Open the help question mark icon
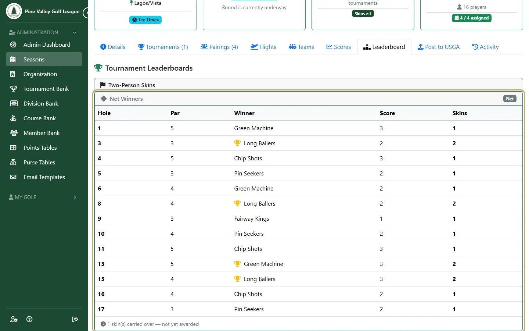Screen dimensions: 529x331 30,319
